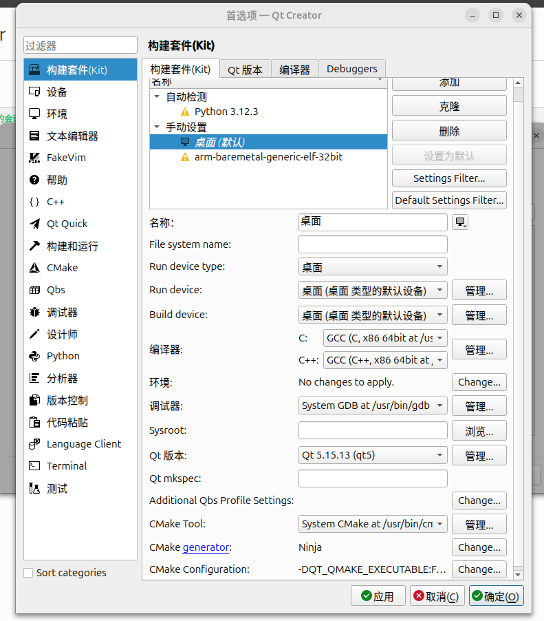Viewport: 544px width, 621px height.
Task: Click the Settings Filter... button
Action: (449, 178)
